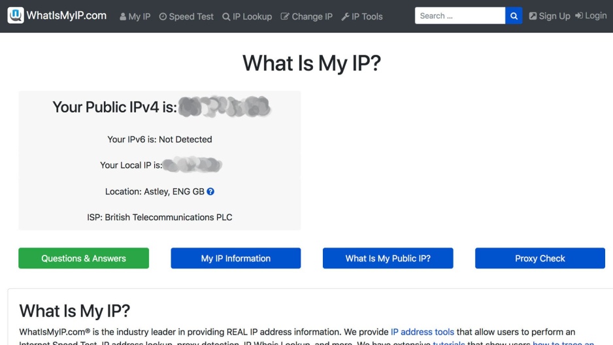
Task: Click the Sign Up pencil icon
Action: [533, 16]
